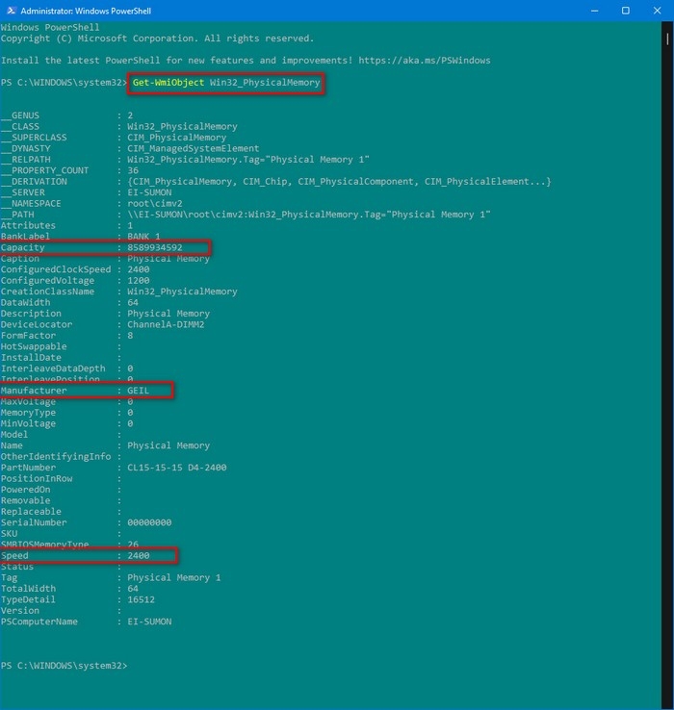The image size is (674, 710).
Task: Click the ConfiguredClockSpeed label
Action: pos(56,269)
